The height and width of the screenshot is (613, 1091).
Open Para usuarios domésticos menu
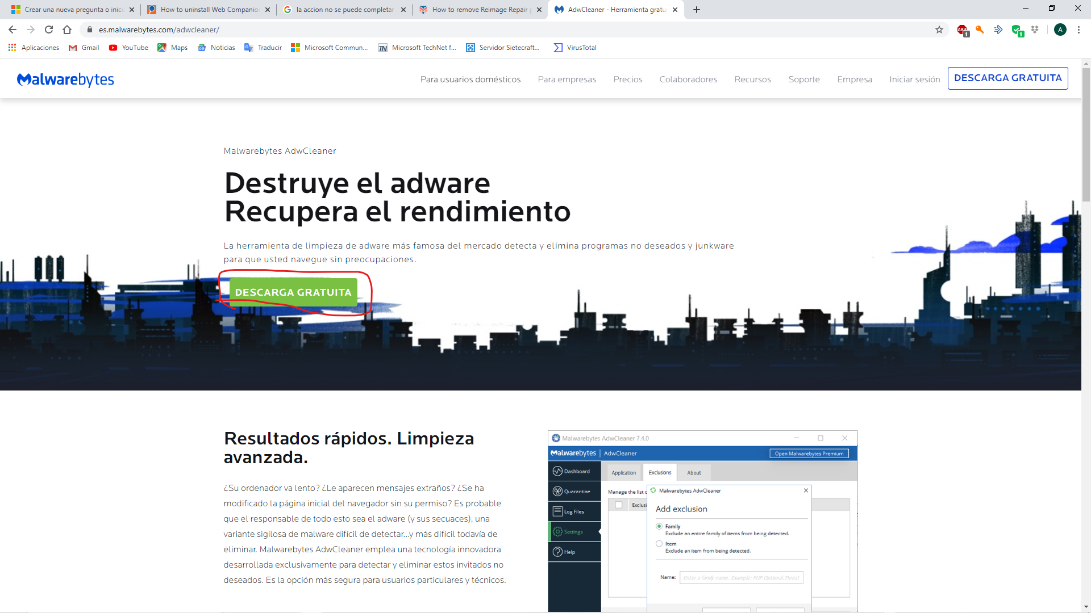point(470,79)
